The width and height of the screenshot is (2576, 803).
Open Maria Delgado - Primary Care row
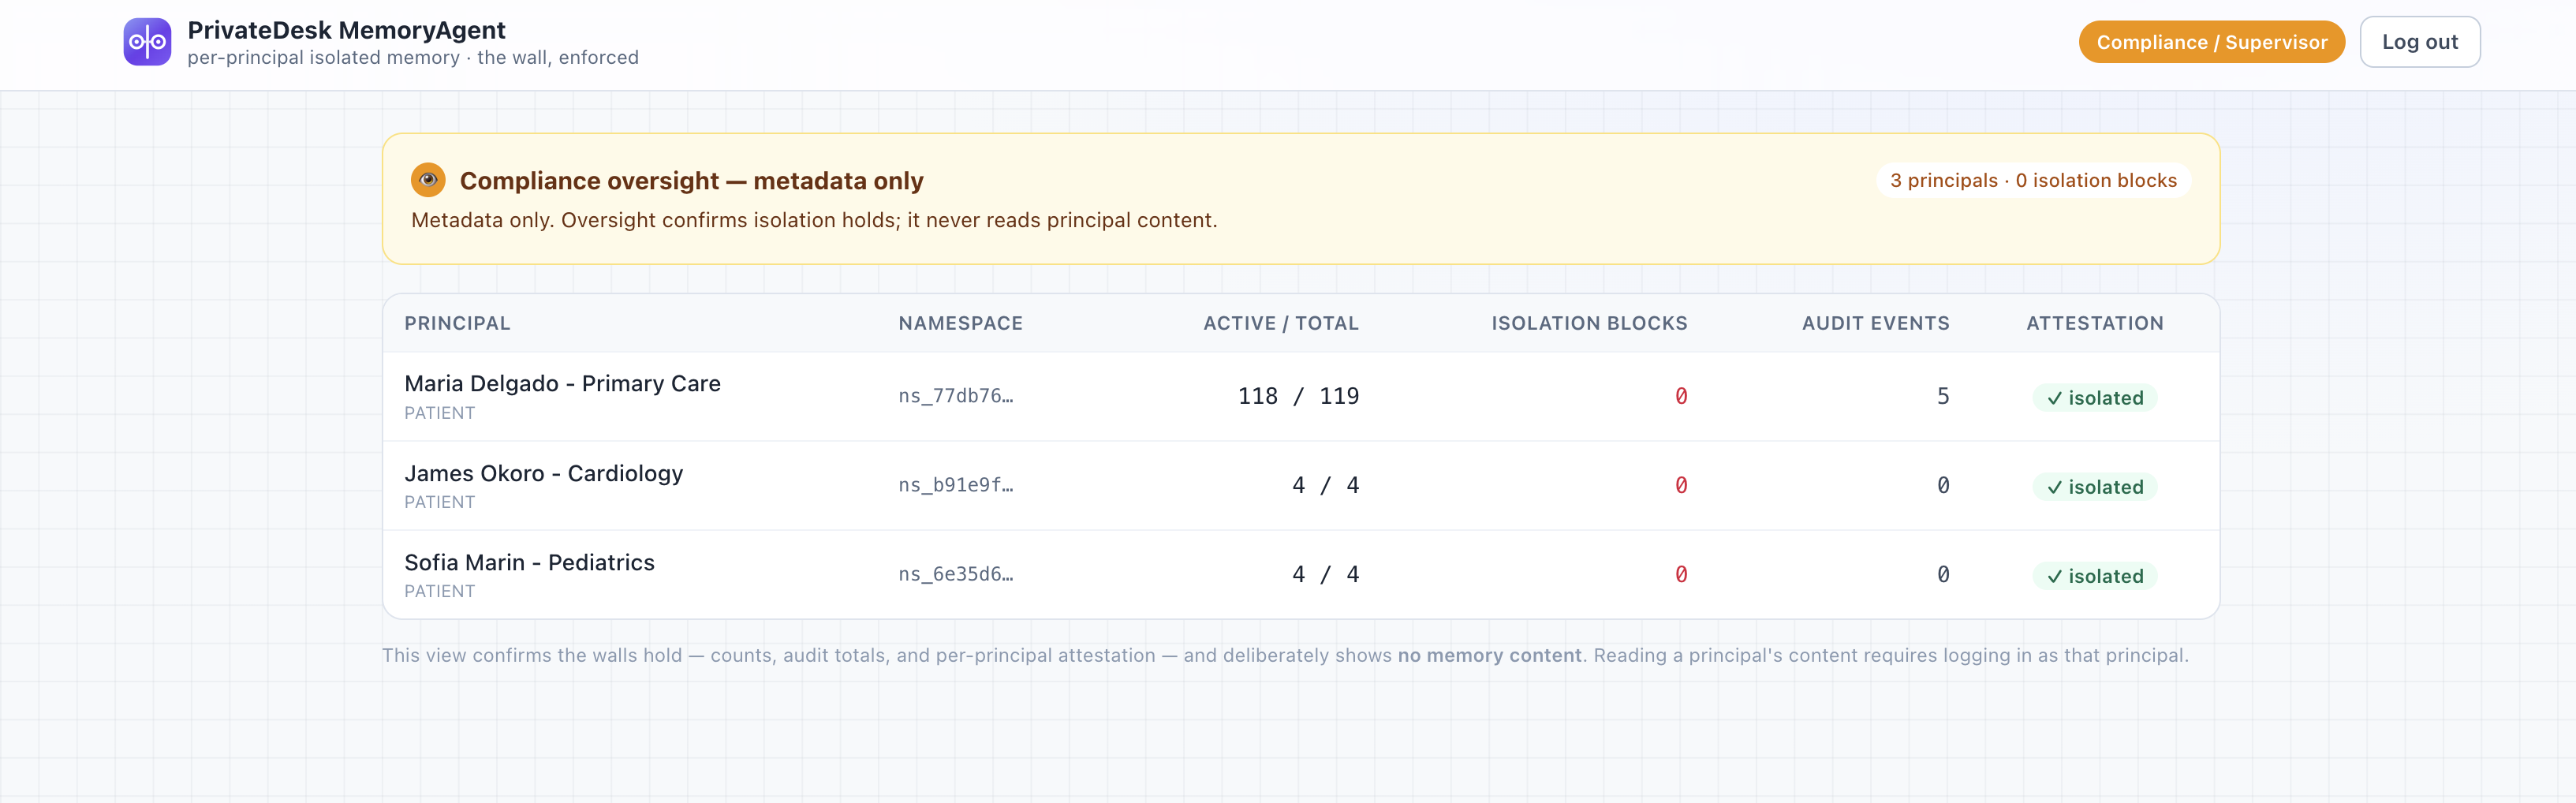1301,396
